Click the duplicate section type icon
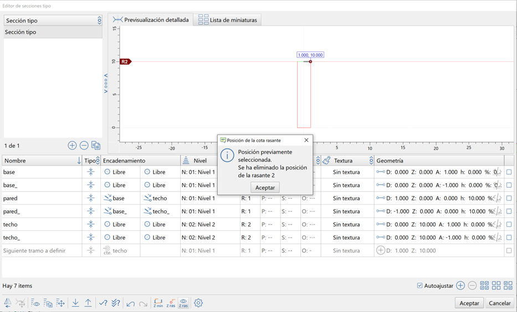This screenshot has width=517, height=312. [96, 145]
